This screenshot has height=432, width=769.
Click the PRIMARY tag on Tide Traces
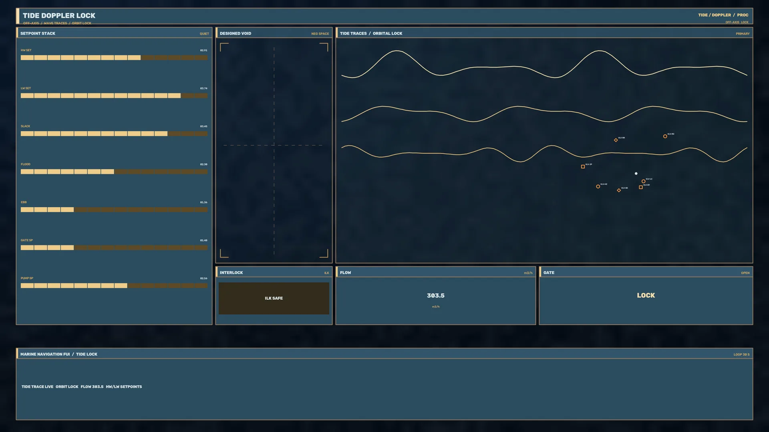coord(743,34)
